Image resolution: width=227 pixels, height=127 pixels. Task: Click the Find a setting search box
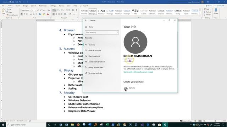(102, 32)
